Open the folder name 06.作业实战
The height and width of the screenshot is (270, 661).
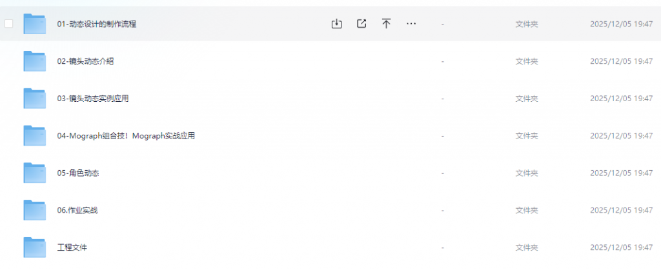pos(77,211)
